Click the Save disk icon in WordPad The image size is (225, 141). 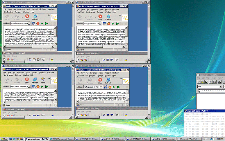tap(206, 82)
